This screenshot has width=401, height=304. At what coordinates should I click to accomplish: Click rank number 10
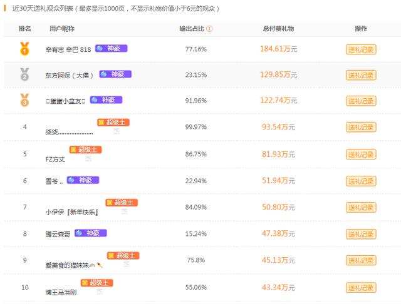[x=25, y=287]
